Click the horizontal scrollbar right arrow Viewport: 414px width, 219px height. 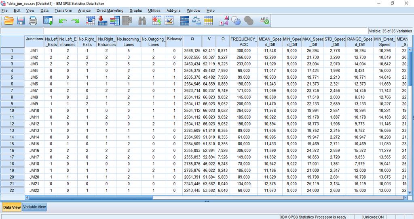(406, 197)
